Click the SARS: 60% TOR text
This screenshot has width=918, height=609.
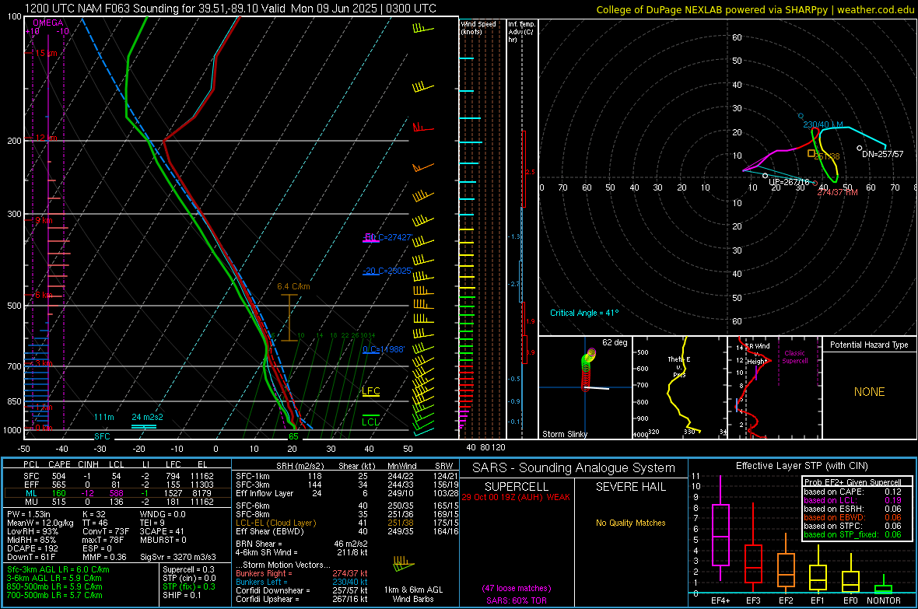(516, 600)
